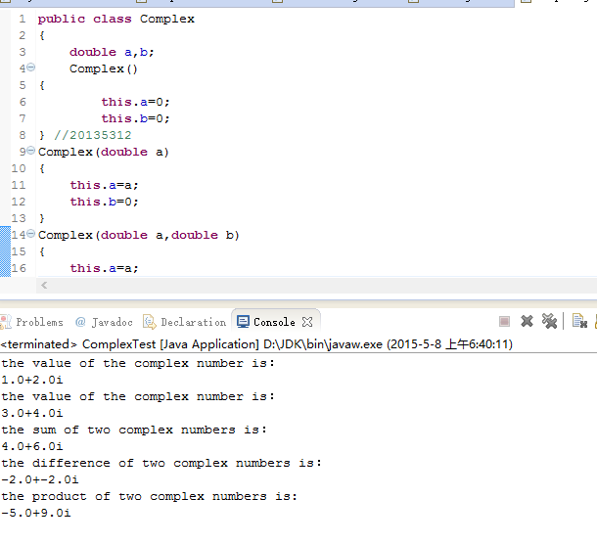Click the blue marker bar beside line 15

(x=5, y=251)
